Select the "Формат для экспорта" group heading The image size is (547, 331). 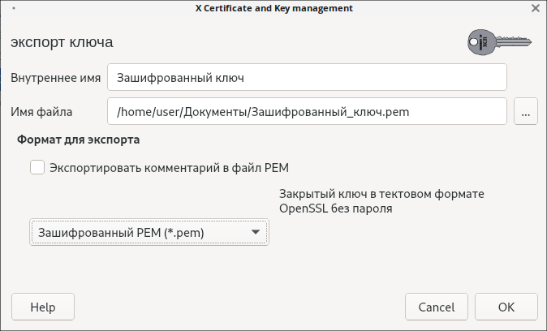pos(79,140)
